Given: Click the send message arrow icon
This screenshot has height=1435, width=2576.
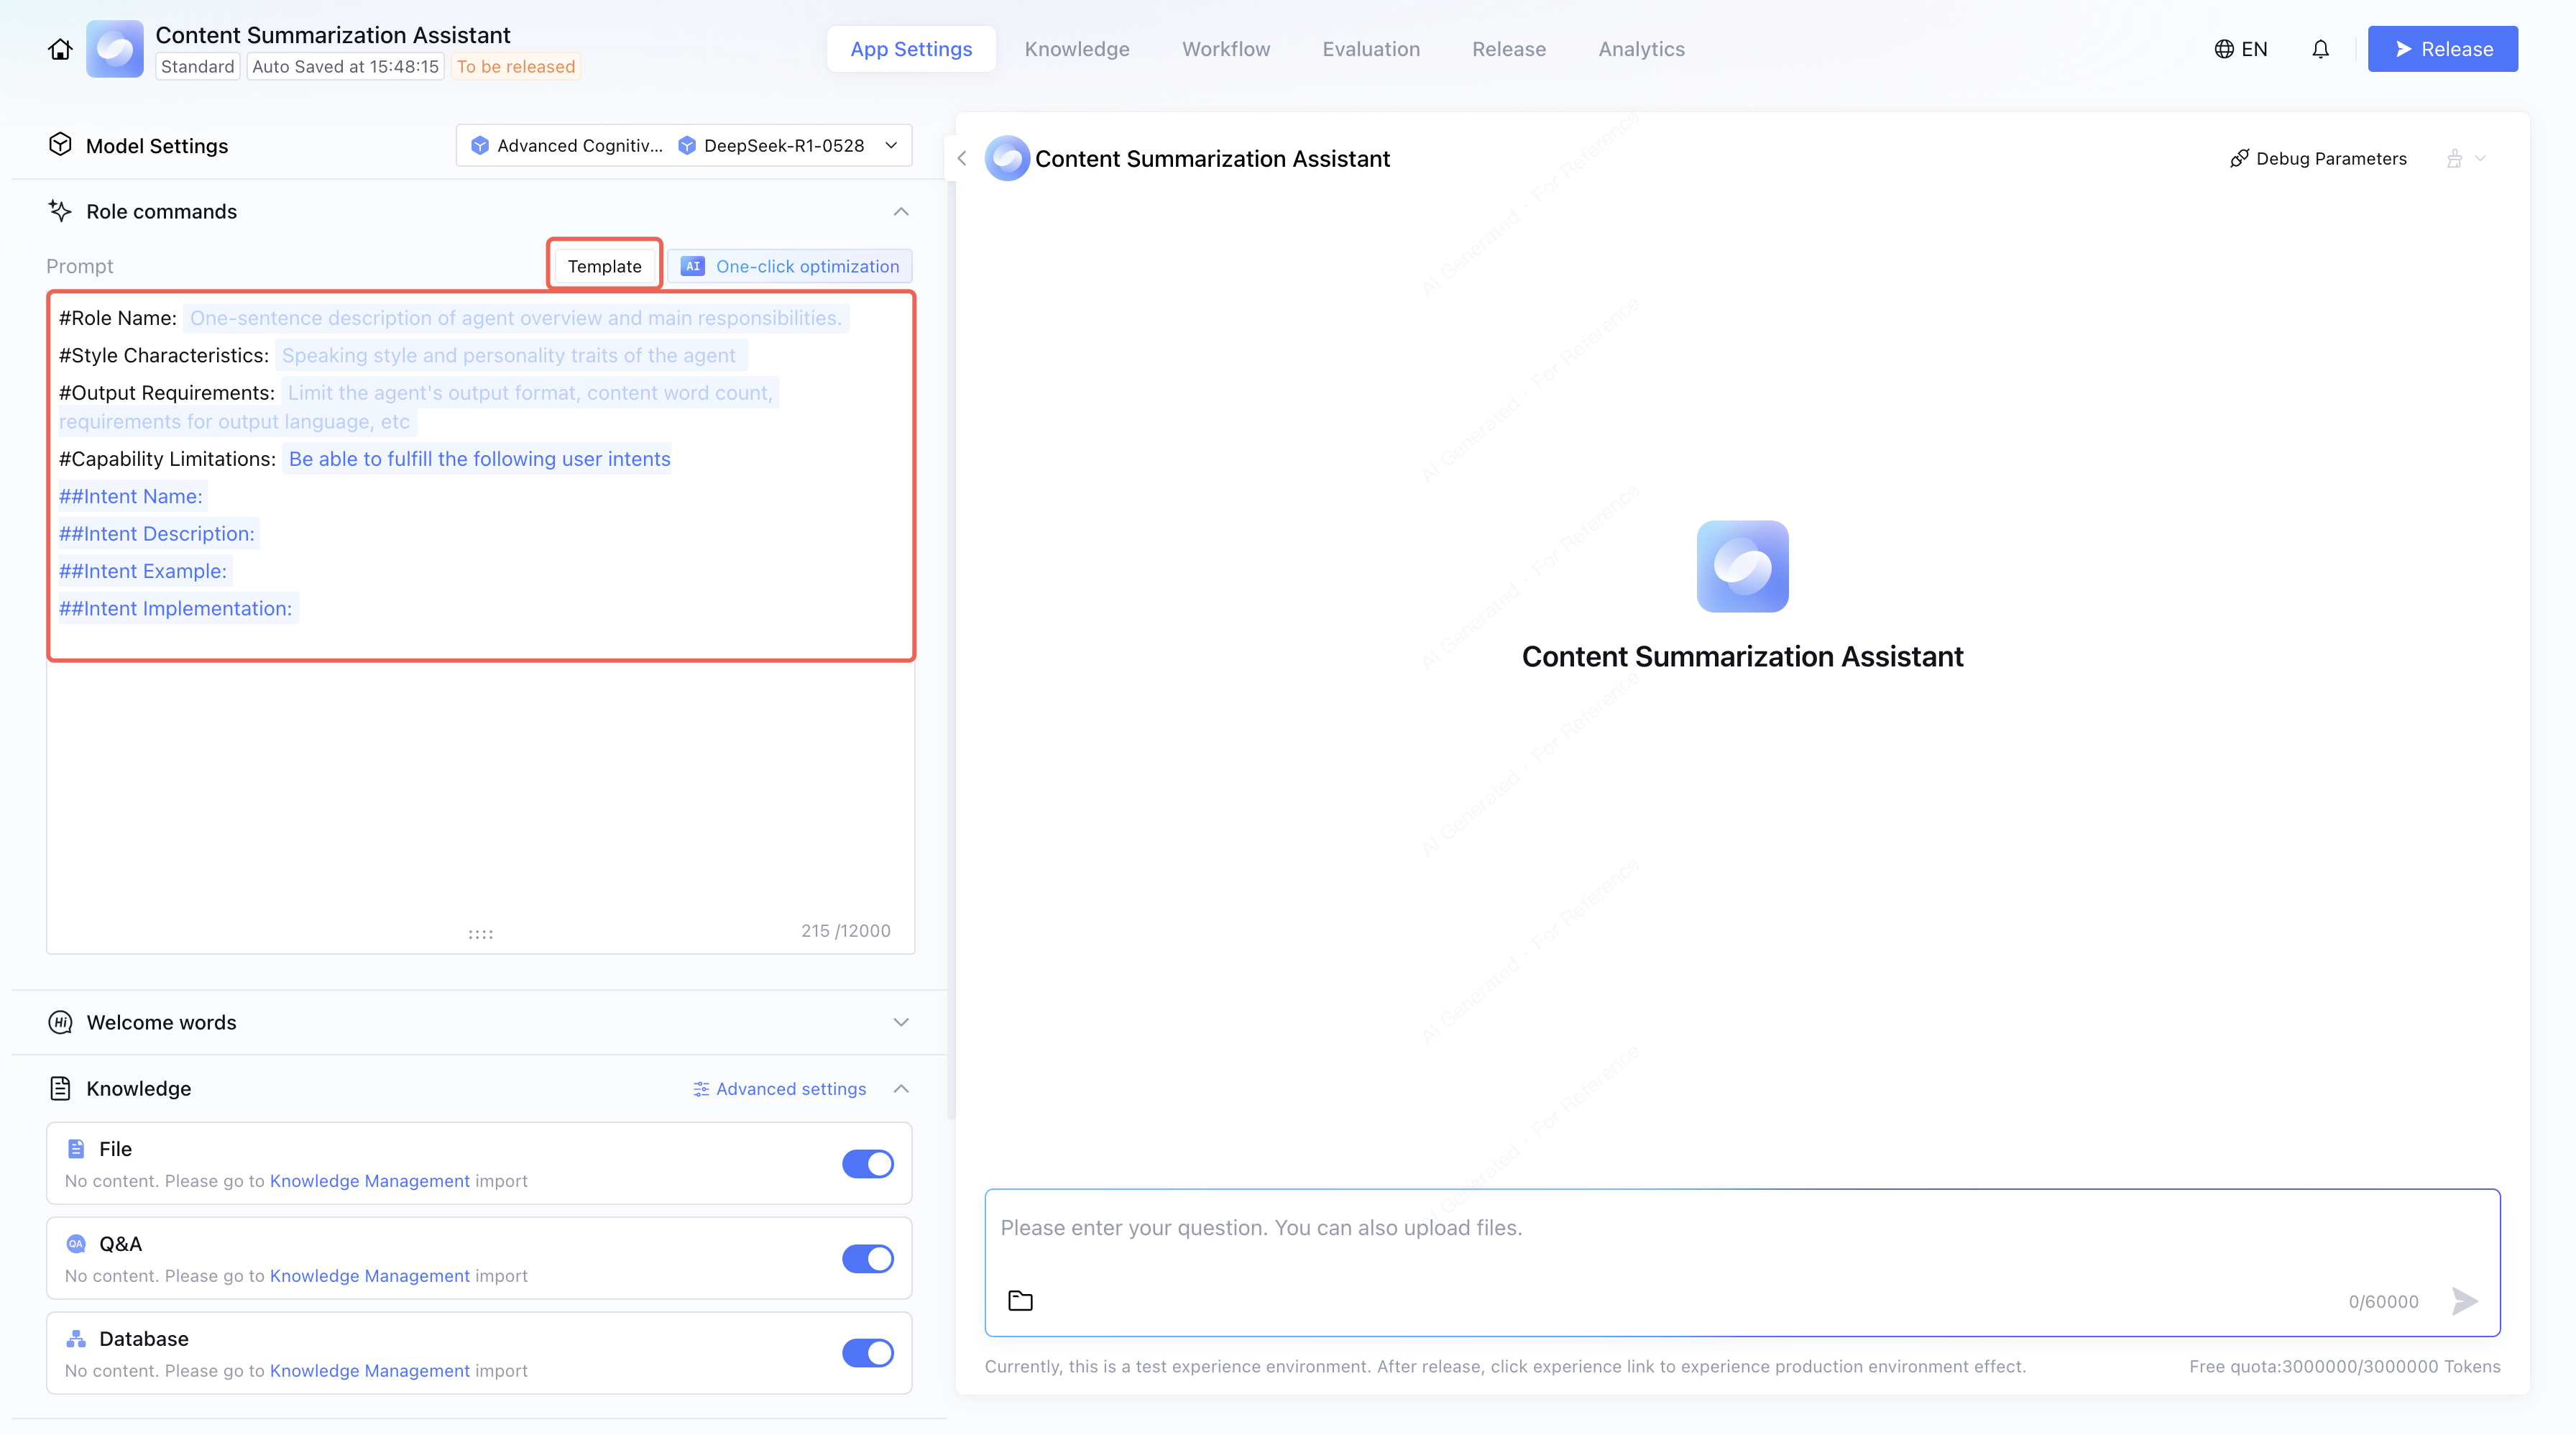Looking at the screenshot, I should [2465, 1301].
